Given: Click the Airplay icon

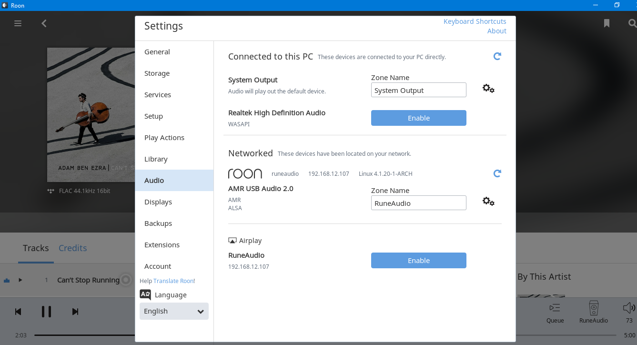Looking at the screenshot, I should click(233, 241).
